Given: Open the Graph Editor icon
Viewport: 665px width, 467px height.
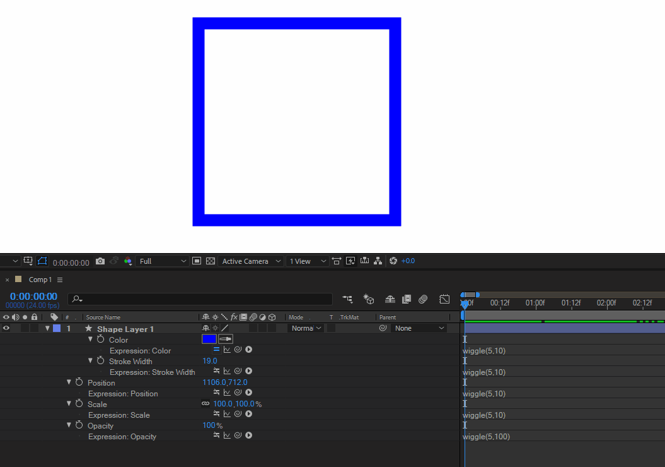Looking at the screenshot, I should 444,299.
